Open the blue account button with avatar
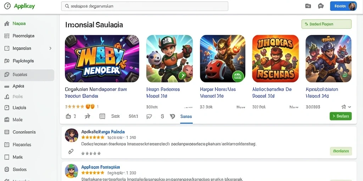 coord(343,6)
